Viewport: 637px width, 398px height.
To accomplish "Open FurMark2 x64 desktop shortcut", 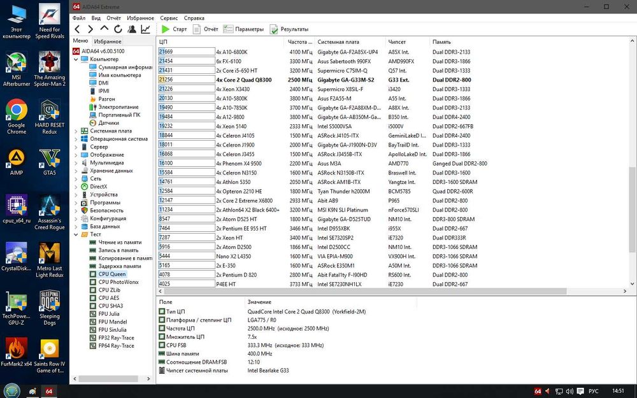I will [x=17, y=352].
